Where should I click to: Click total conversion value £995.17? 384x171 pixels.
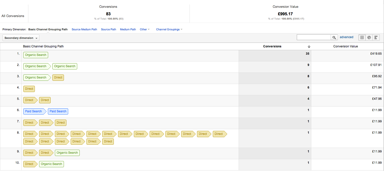285,14
